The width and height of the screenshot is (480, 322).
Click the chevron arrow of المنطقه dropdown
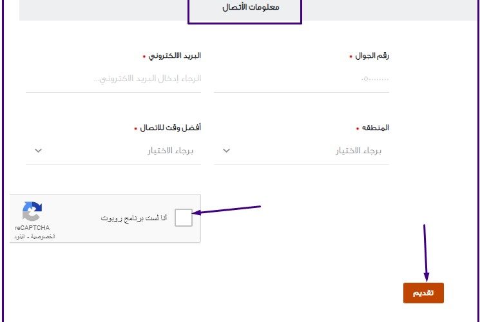(226, 151)
